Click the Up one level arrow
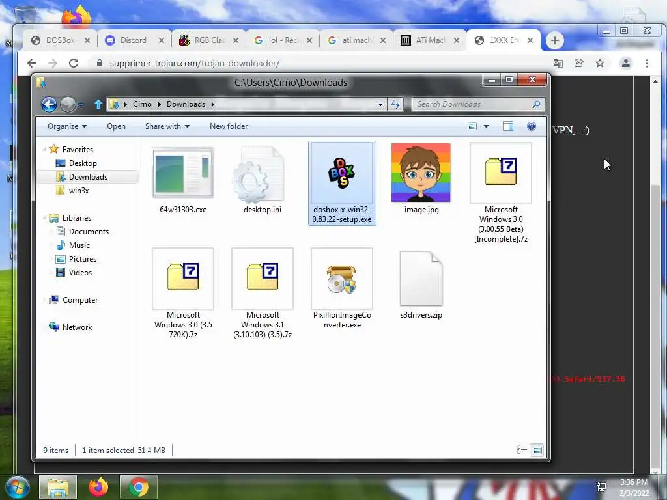The height and width of the screenshot is (500, 667). coord(98,104)
